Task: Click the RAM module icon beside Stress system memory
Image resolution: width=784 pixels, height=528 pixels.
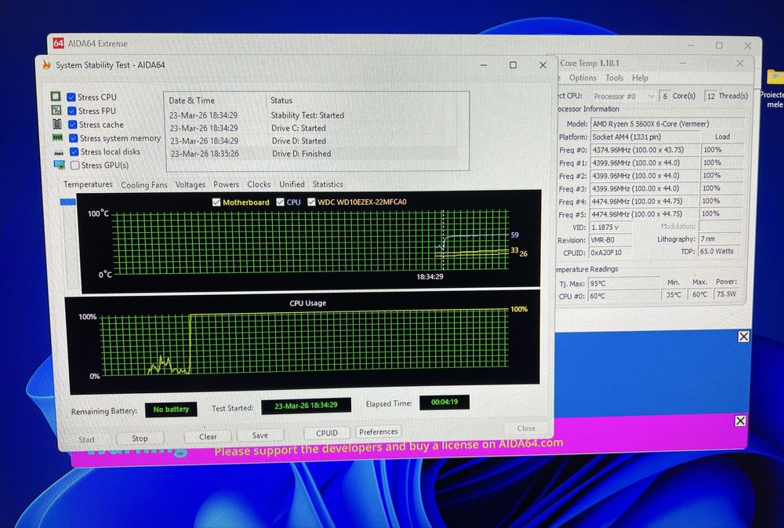Action: click(x=57, y=137)
